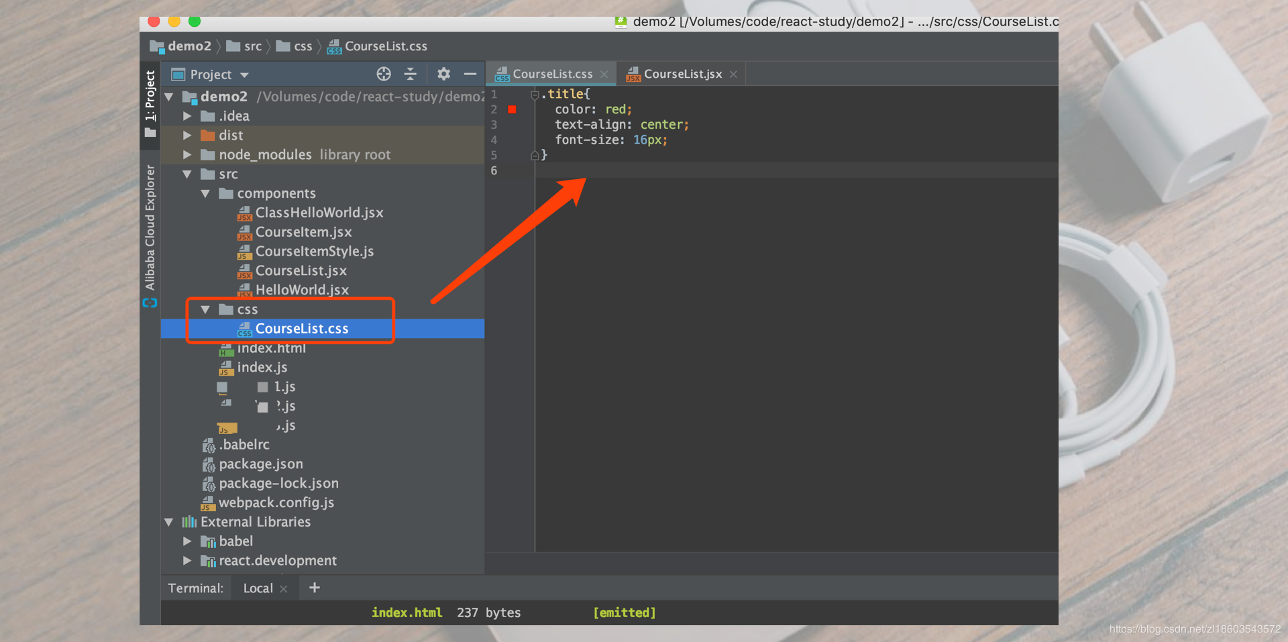
Task: Select CourseItemStyle.js file
Action: click(315, 252)
